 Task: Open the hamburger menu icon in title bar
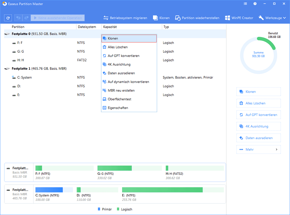pyautogui.click(x=245, y=4)
